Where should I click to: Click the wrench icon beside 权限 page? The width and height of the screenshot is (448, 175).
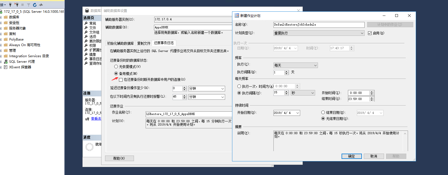(x=86, y=46)
